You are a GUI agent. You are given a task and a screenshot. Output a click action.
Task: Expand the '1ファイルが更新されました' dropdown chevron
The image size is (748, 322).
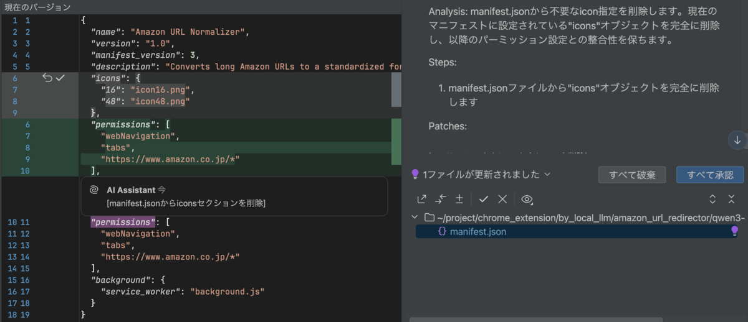tap(547, 174)
